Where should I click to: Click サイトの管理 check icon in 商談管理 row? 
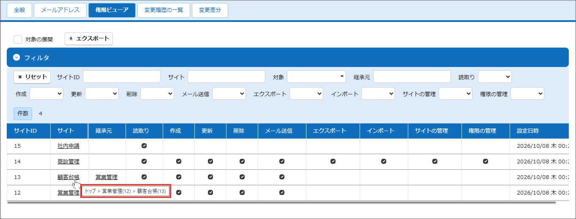pos(435,161)
